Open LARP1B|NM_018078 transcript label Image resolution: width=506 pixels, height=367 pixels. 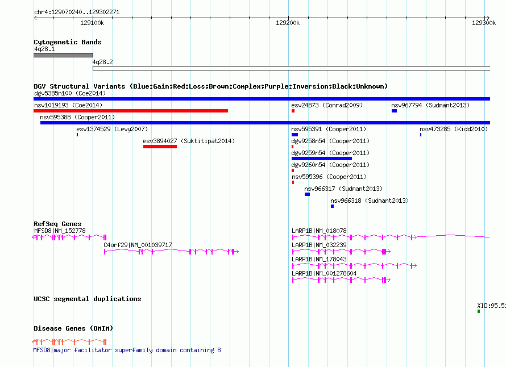[x=319, y=231]
